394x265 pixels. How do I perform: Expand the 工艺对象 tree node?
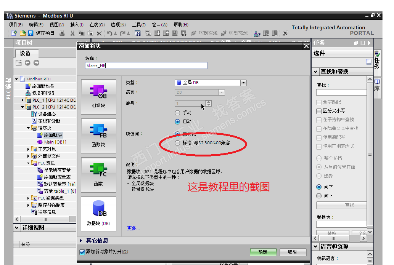coord(28,149)
